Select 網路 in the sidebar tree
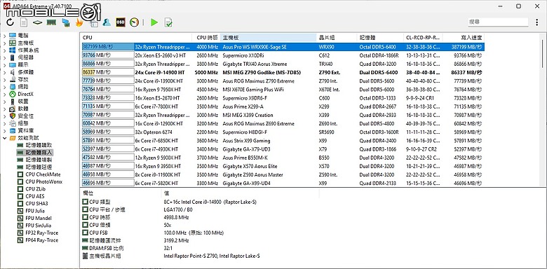Screen dimensions: 547x269 point(23,87)
